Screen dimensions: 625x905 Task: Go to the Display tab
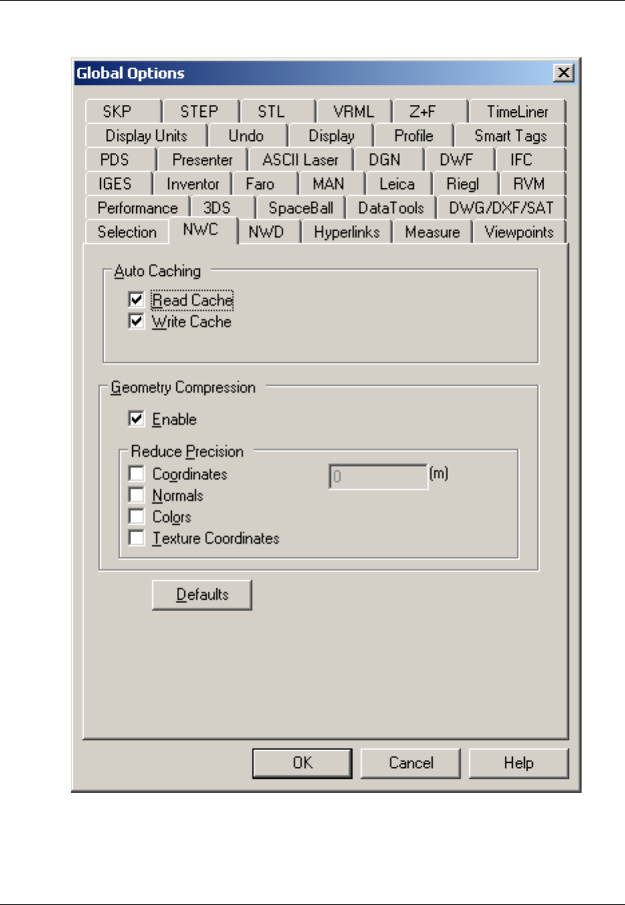click(331, 136)
